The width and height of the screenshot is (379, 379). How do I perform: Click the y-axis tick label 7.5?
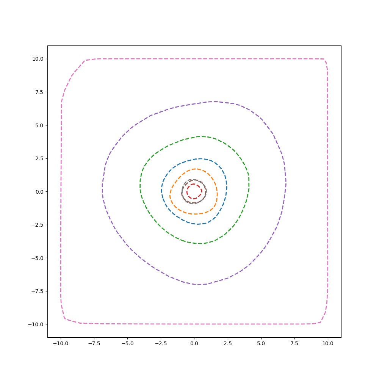[x=40, y=92]
